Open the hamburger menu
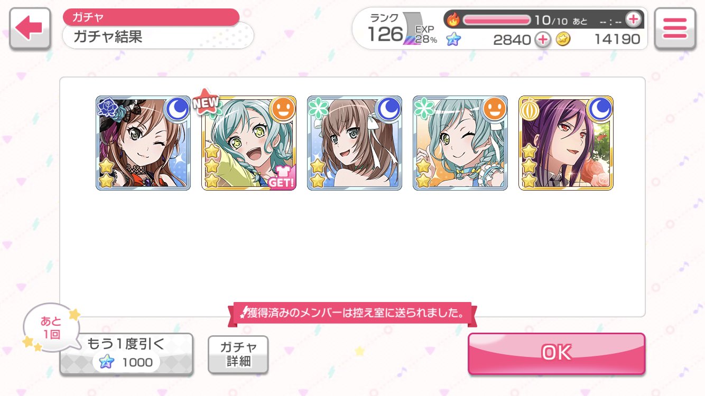Image resolution: width=705 pixels, height=396 pixels. tap(674, 29)
